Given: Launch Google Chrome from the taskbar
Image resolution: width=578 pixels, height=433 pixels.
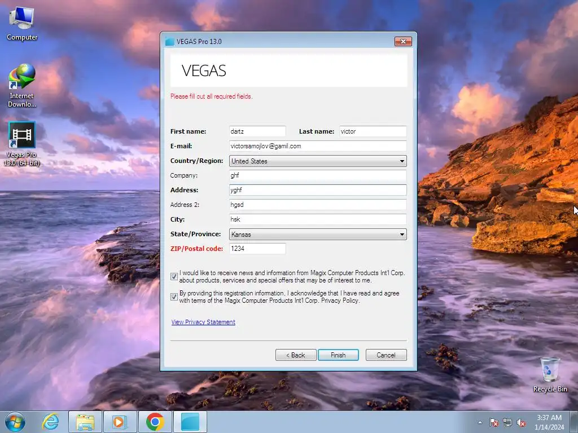Looking at the screenshot, I should pyautogui.click(x=155, y=422).
